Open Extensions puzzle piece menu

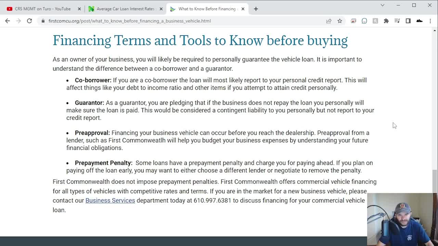pyautogui.click(x=386, y=21)
